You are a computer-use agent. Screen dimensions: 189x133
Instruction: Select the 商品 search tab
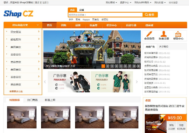[x=72, y=10]
